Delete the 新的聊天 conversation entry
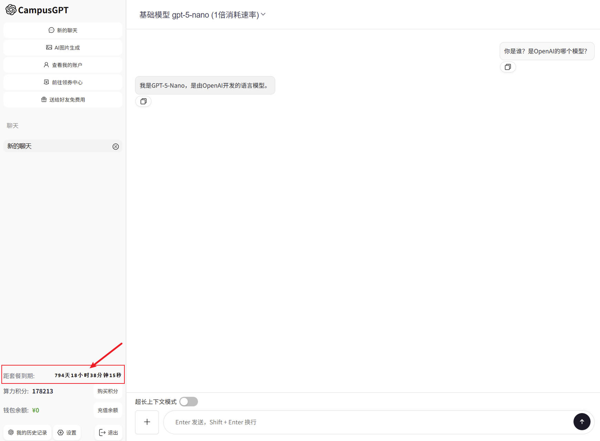Screen dimensions: 600x441 click(116, 146)
